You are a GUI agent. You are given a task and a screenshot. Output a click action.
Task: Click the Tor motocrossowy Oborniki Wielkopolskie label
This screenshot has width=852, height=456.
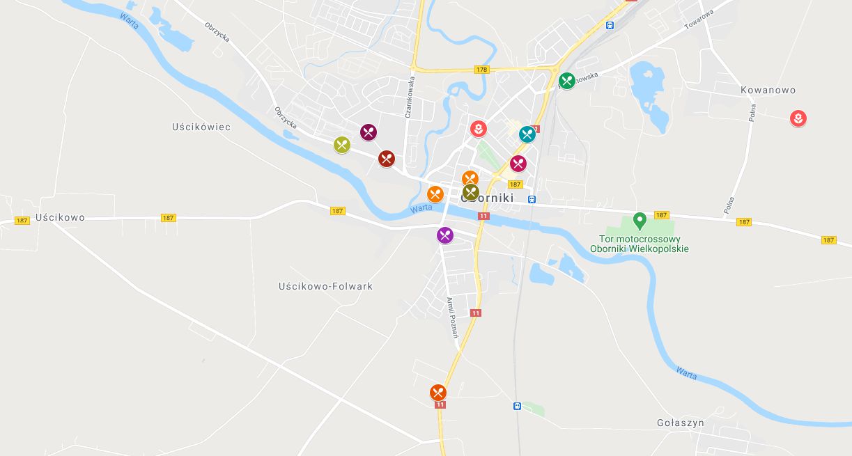pyautogui.click(x=640, y=244)
